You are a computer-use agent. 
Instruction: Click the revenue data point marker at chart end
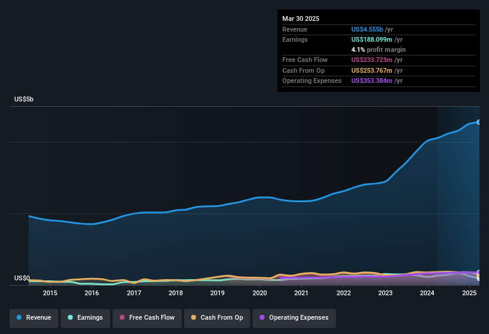pos(479,122)
